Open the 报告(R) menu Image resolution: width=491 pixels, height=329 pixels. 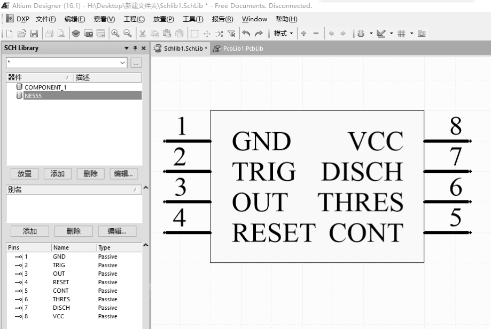pos(222,19)
